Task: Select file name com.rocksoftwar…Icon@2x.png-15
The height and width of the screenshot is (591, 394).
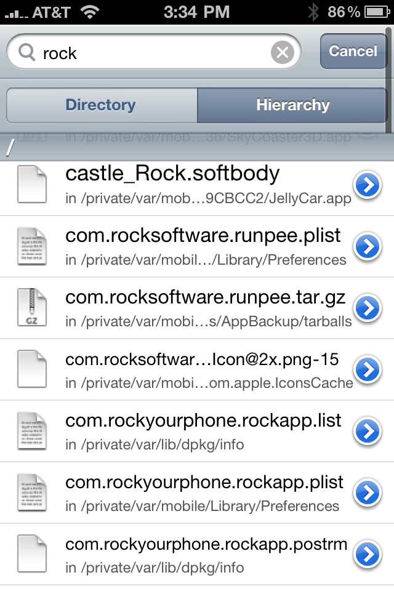Action: click(202, 360)
